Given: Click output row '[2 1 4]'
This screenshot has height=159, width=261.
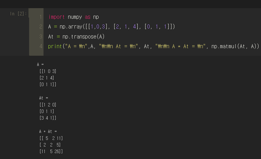Looking at the screenshot, I should pos(47,78).
